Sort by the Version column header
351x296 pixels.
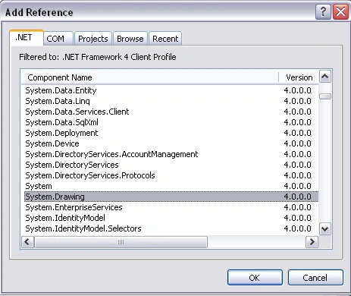coord(299,77)
